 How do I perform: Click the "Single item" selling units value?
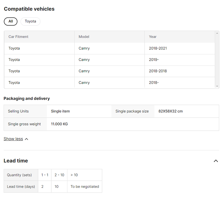click(60, 111)
